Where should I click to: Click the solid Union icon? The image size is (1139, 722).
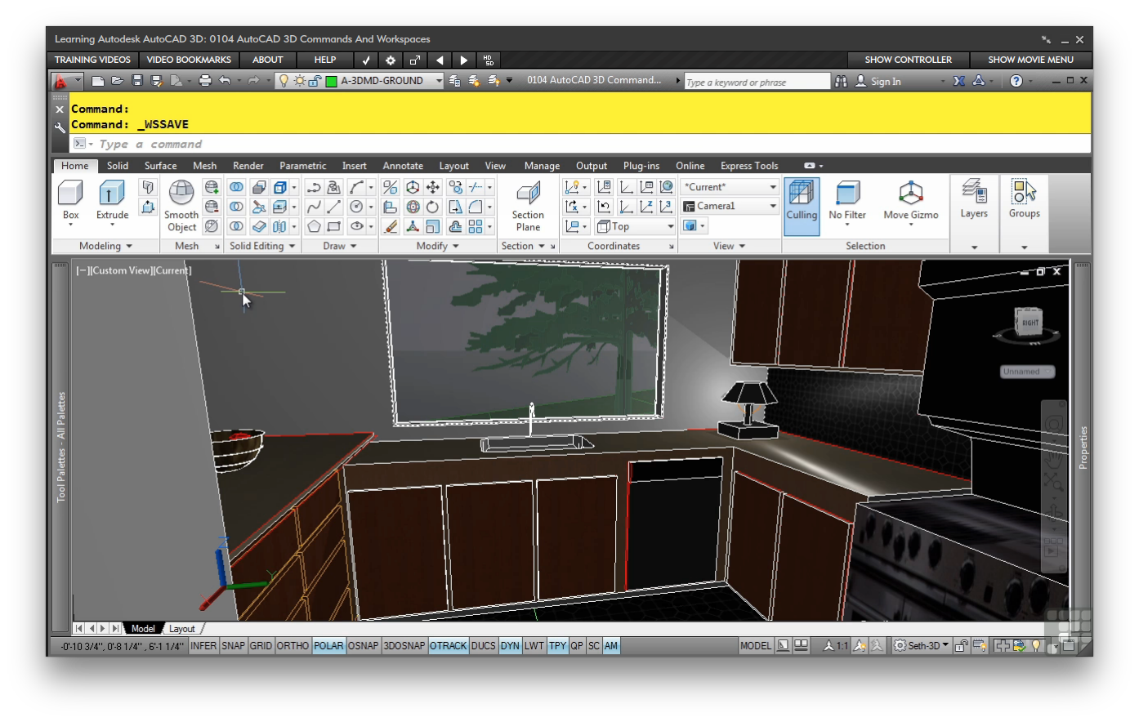tap(236, 187)
